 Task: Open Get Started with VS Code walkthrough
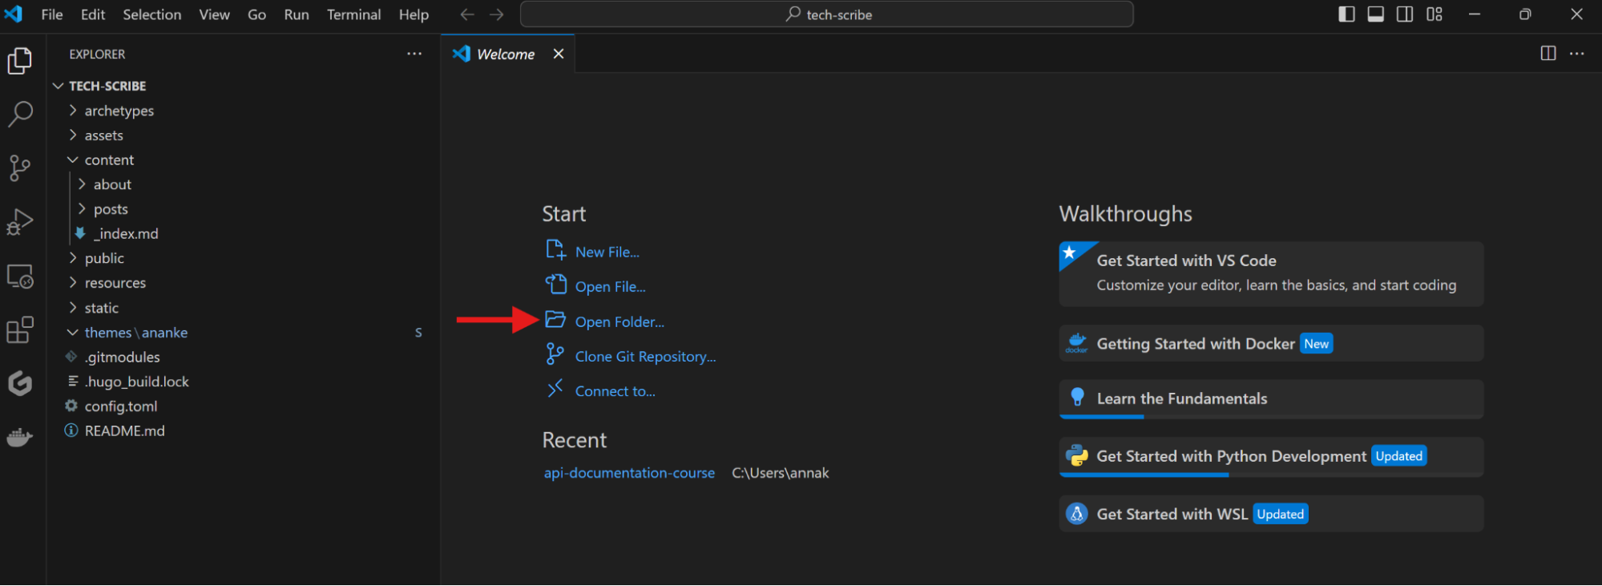[1271, 273]
